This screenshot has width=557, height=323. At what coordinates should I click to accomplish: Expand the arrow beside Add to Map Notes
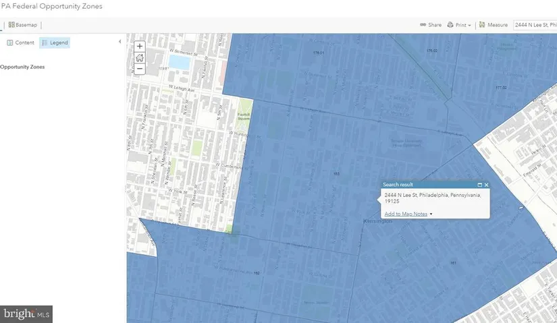point(431,214)
